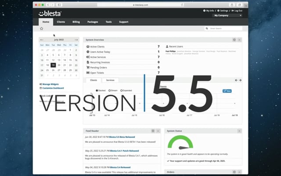
Task: Open the Customize Dashboard link
Action: click(x=53, y=88)
